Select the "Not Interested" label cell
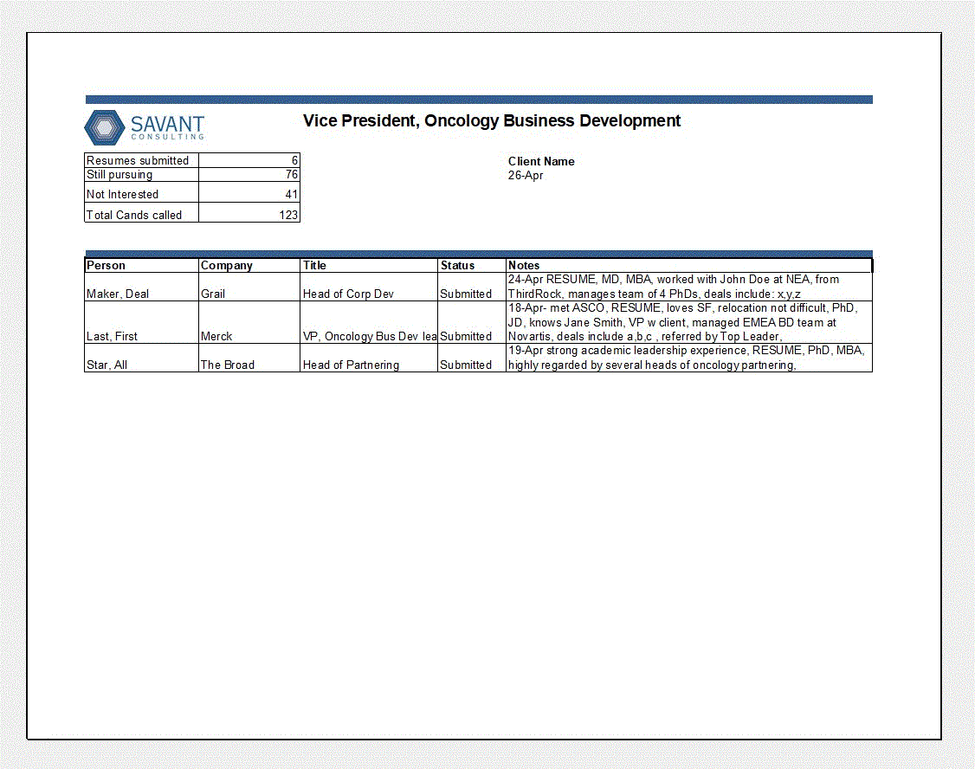Screen dimensions: 975x769 pyautogui.click(x=142, y=192)
